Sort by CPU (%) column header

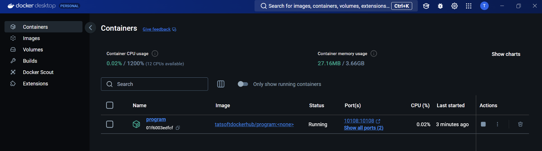420,105
